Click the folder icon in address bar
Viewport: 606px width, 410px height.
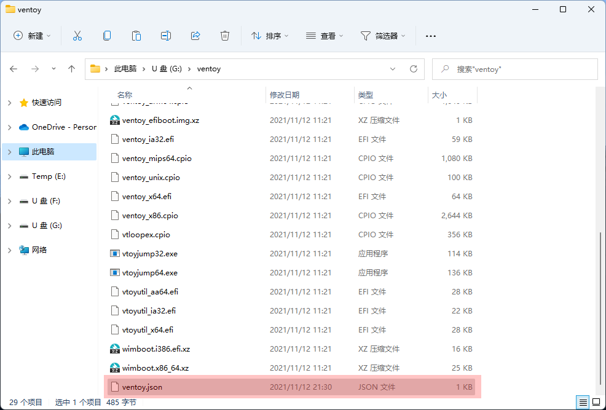click(95, 69)
